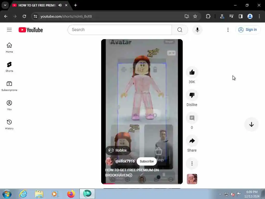
Task: Expand the tab search dropdown
Action: click(5, 5)
